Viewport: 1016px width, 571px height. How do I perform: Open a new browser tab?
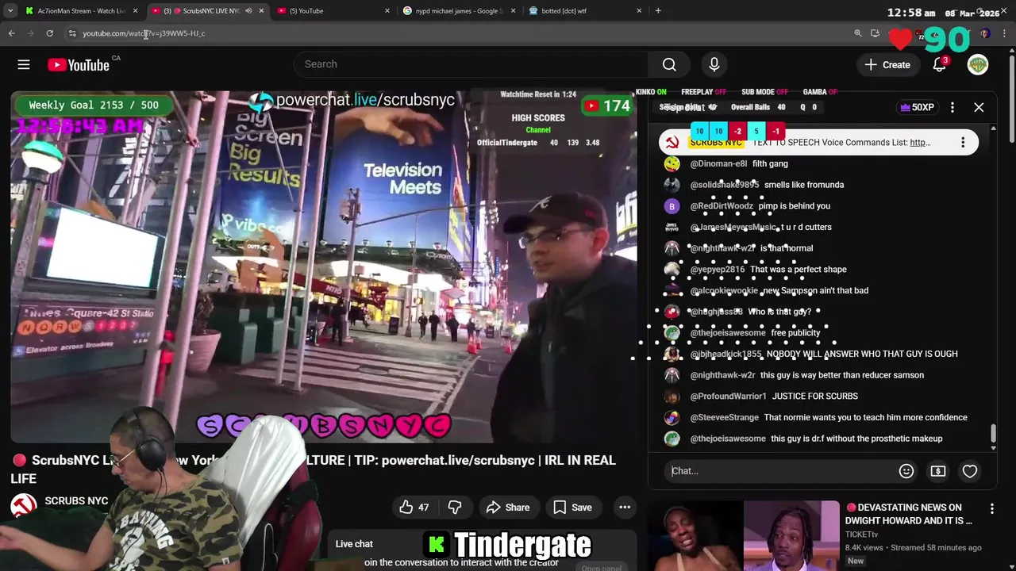(658, 11)
